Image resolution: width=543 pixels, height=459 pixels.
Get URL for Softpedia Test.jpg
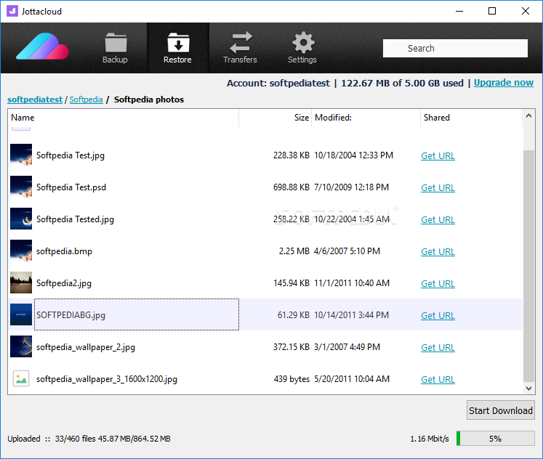click(x=438, y=156)
